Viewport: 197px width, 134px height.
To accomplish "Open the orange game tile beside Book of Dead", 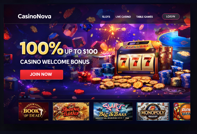I will click(x=71, y=111).
